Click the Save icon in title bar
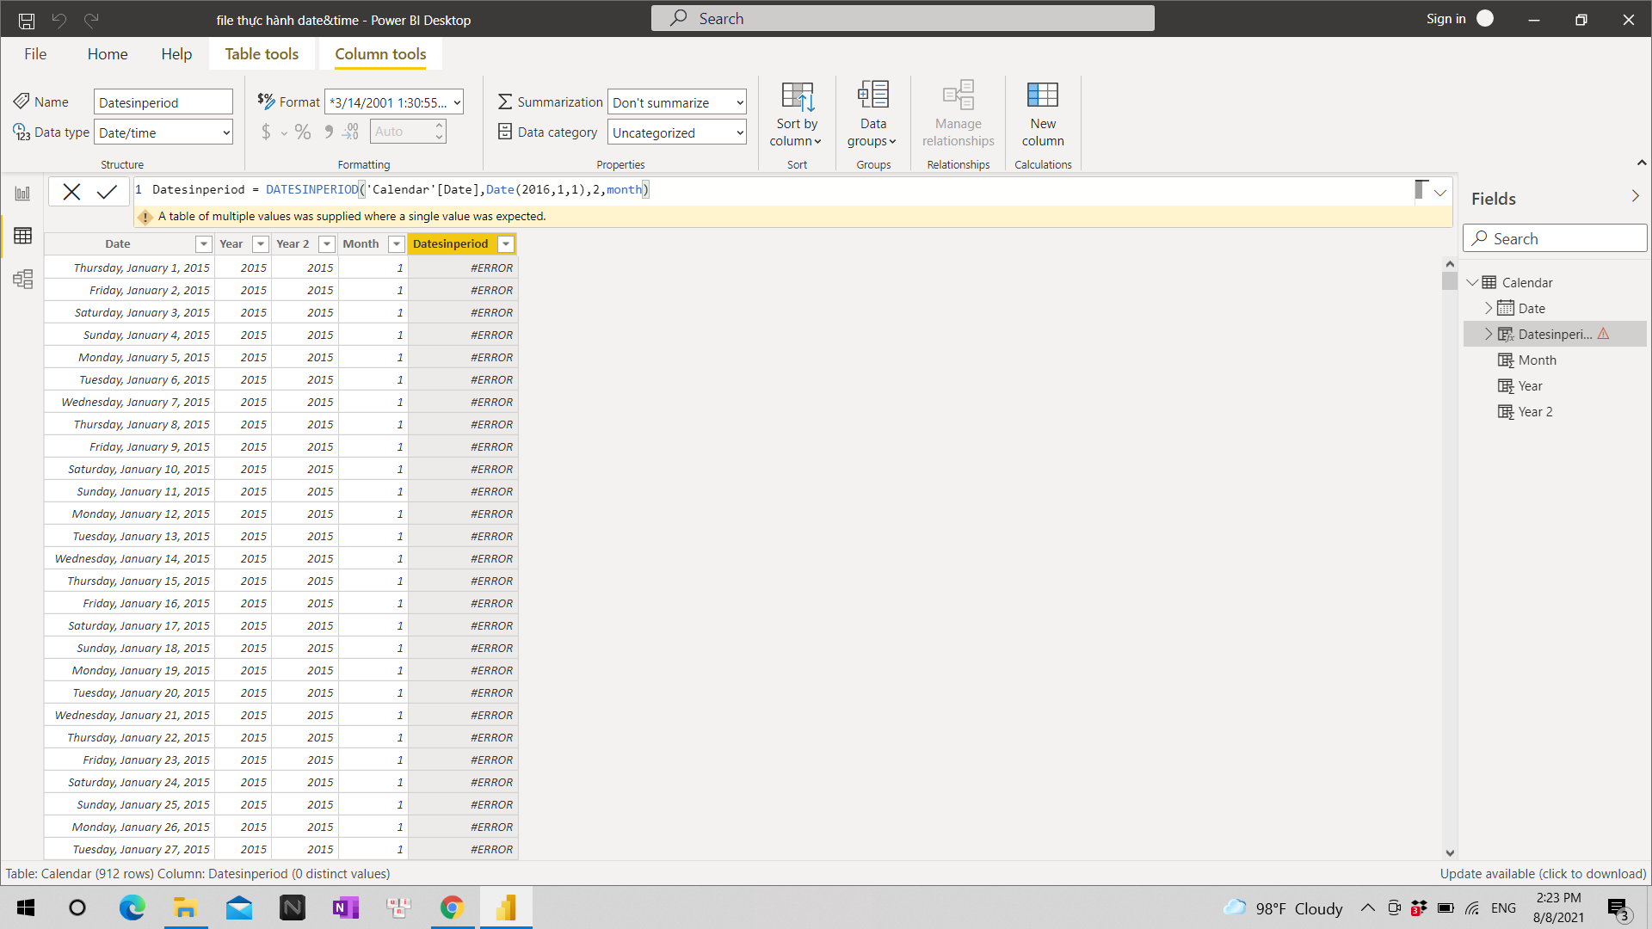1652x929 pixels. [27, 20]
